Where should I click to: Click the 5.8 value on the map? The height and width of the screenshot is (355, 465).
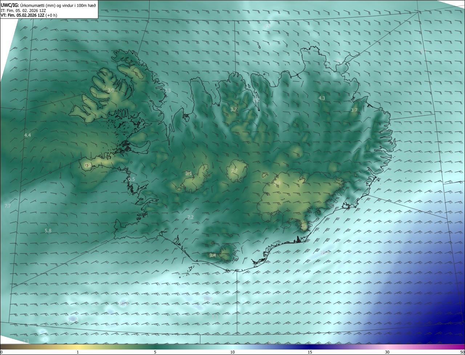48,231
